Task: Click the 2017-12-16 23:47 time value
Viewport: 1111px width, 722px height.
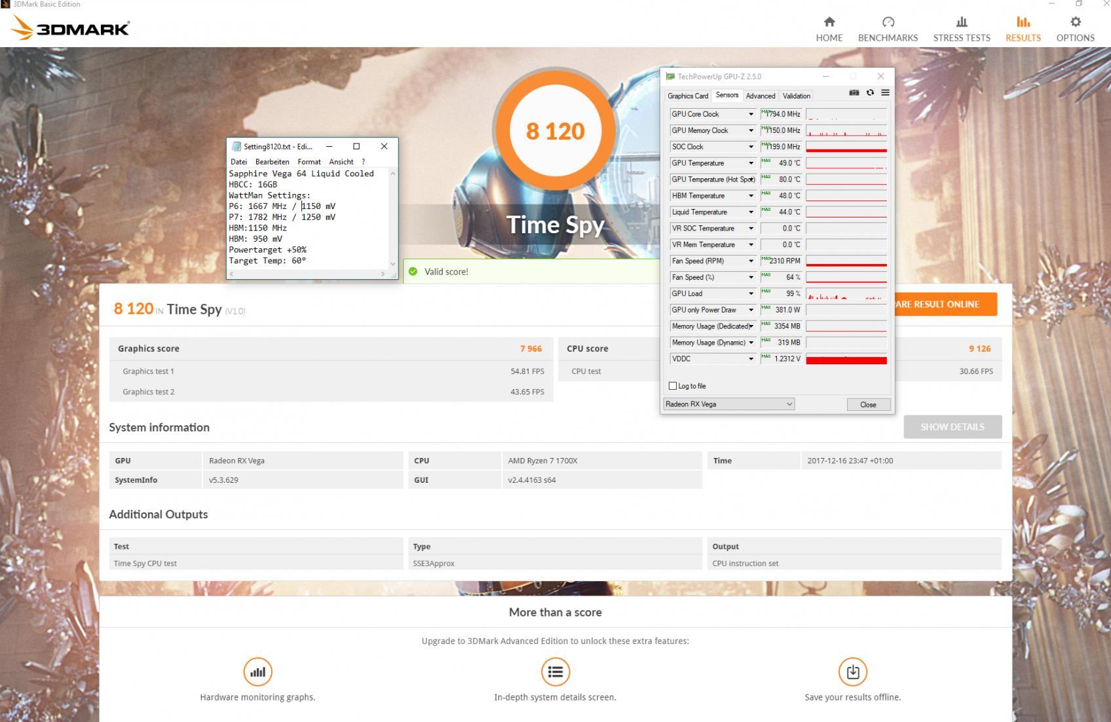Action: click(850, 461)
